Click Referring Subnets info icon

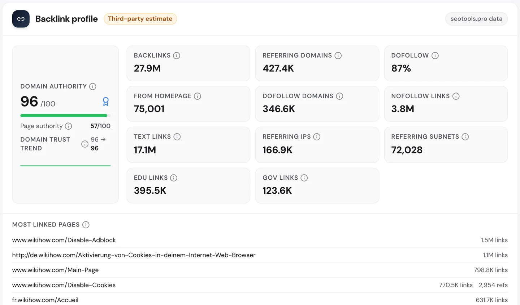[465, 137]
